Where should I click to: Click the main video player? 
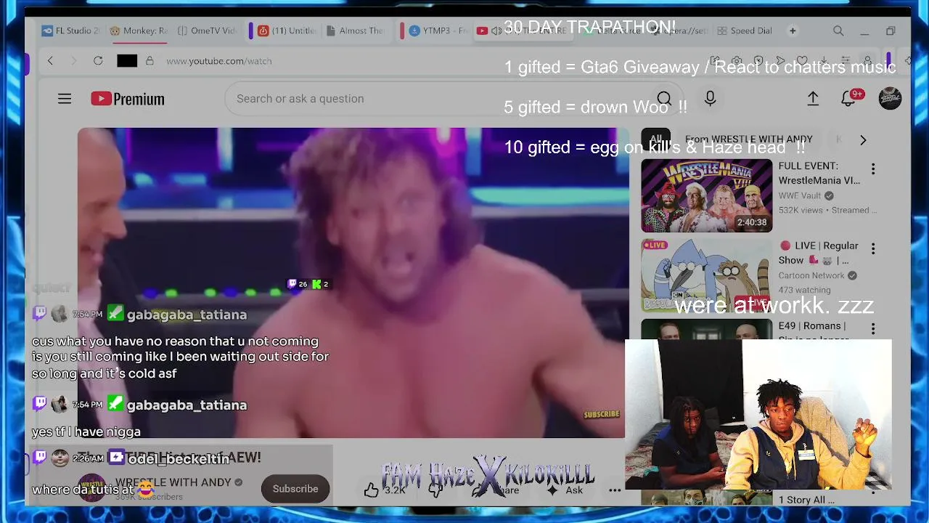pyautogui.click(x=353, y=283)
